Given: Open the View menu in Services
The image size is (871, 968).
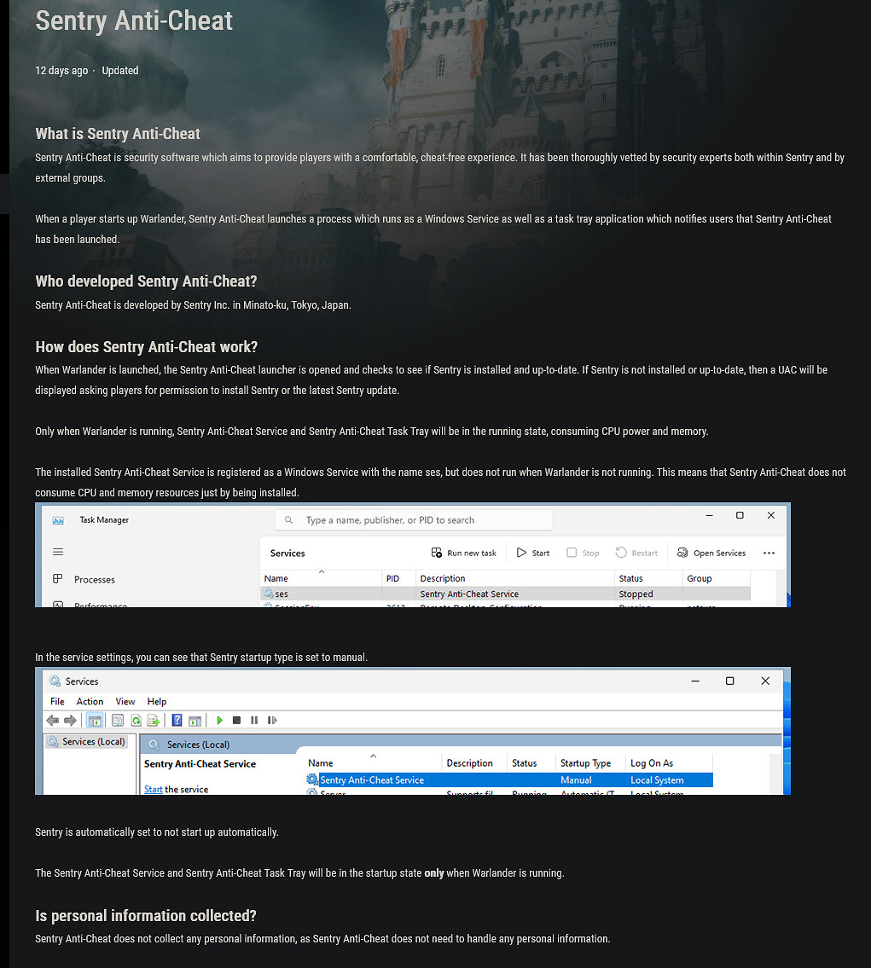Looking at the screenshot, I should (125, 701).
